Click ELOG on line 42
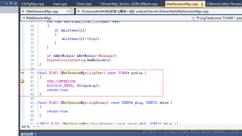Image resolution: width=242 pixels, height=136 pixels. tap(51, 85)
